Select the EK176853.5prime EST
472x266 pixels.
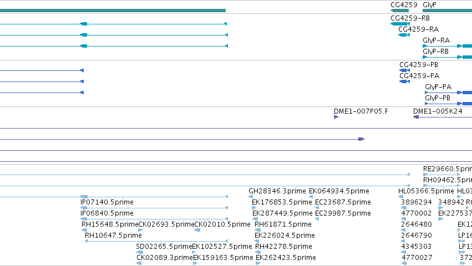pyautogui.click(x=254, y=208)
